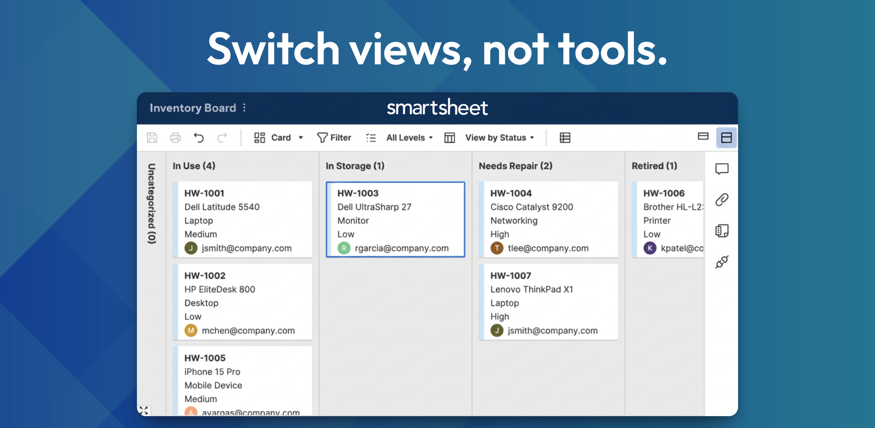Viewport: 875px width, 428px height.
Task: Click the K avatar for kpatel
Action: click(x=650, y=248)
